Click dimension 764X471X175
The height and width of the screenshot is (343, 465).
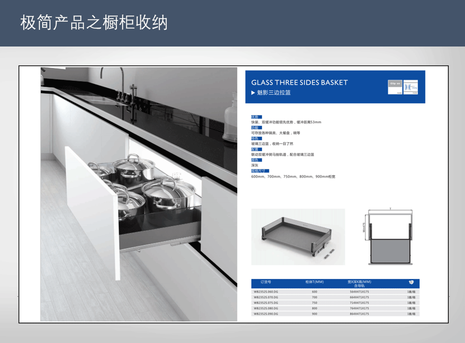click(x=359, y=308)
